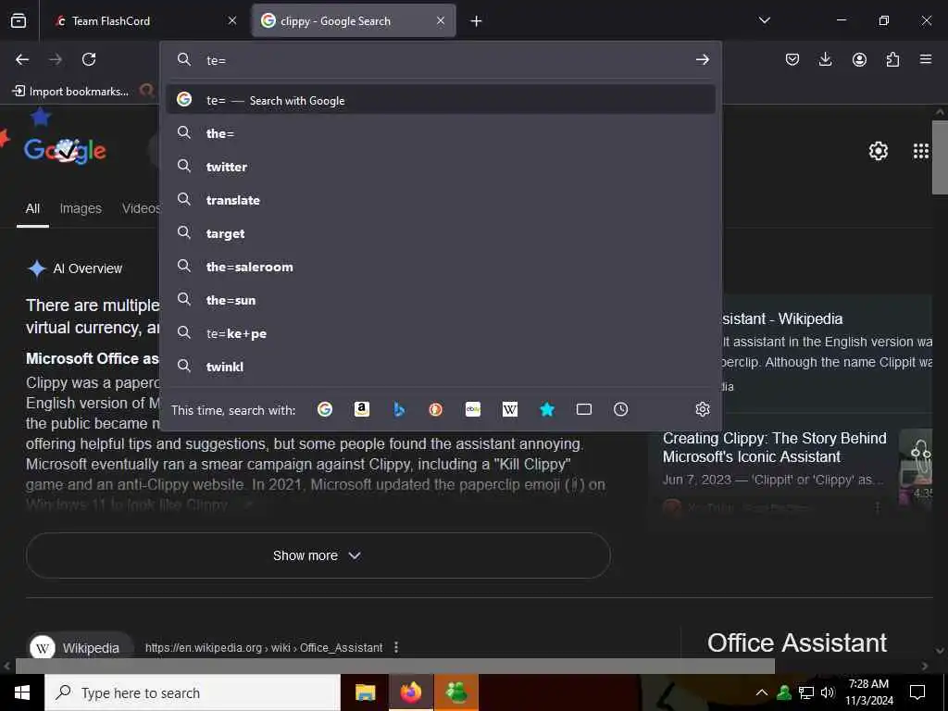Pick the 'the=saleroom' suggestion

pyautogui.click(x=441, y=266)
